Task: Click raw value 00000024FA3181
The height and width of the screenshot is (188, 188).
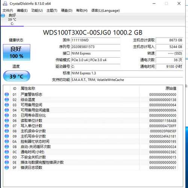Action: click(x=163, y=136)
